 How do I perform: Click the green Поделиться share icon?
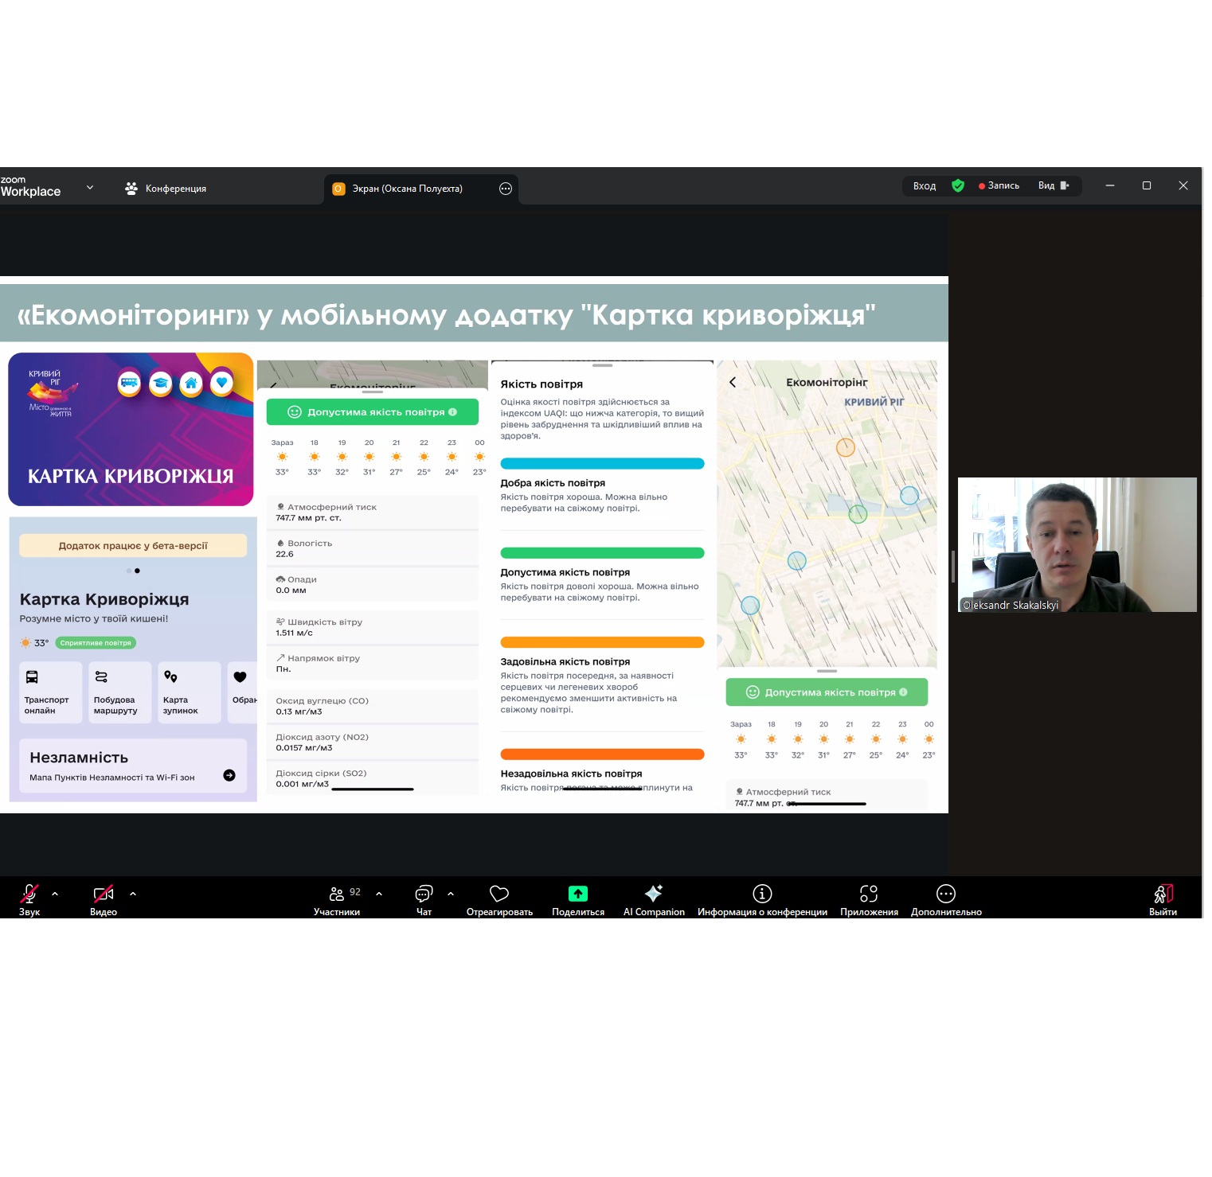(577, 894)
